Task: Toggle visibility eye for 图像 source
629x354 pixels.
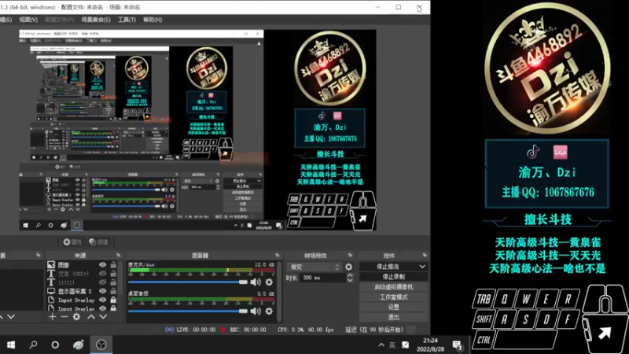Action: (x=103, y=265)
